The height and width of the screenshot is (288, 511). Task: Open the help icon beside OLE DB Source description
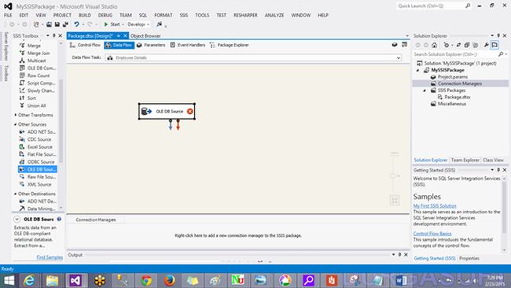tap(59, 220)
